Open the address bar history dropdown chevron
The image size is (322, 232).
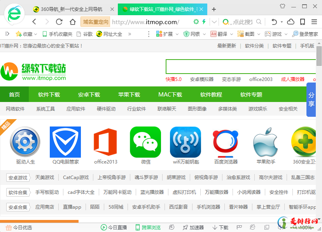tap(214, 22)
